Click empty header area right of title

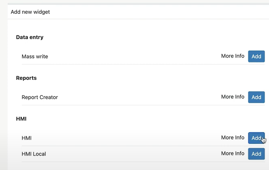pyautogui.click(x=160, y=12)
